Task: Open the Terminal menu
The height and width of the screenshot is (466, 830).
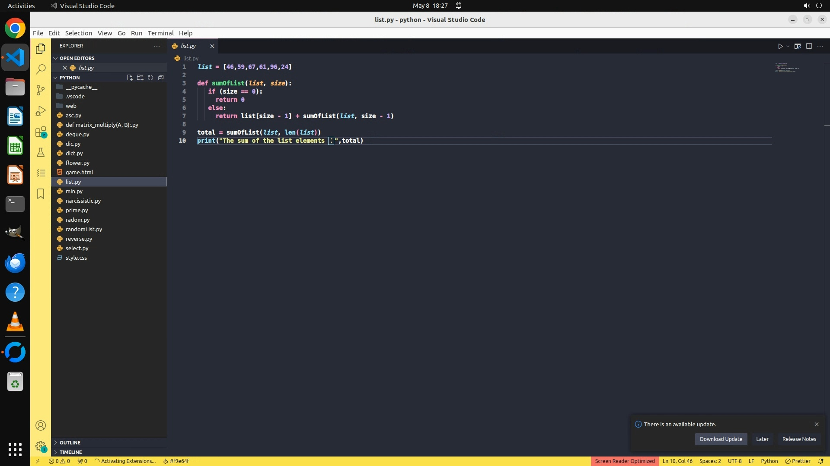Action: click(160, 33)
